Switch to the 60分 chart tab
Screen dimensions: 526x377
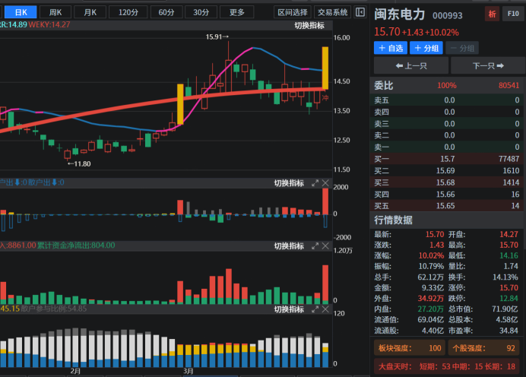(x=166, y=12)
